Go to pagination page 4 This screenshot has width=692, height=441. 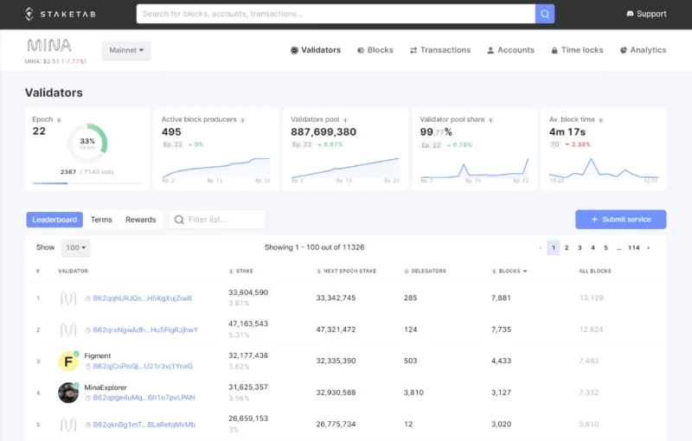point(593,248)
